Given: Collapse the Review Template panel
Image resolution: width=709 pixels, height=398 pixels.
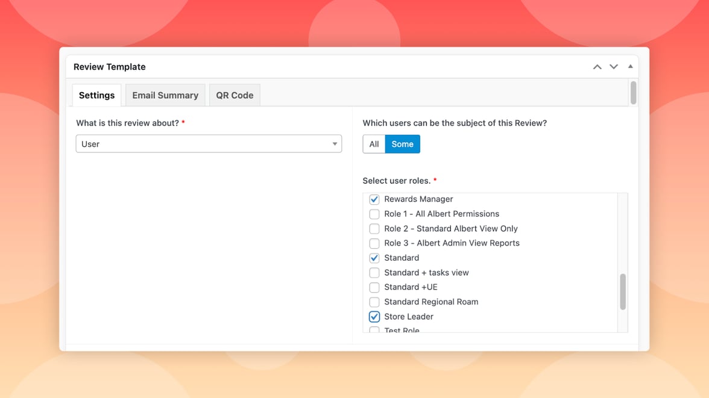Looking at the screenshot, I should point(630,67).
